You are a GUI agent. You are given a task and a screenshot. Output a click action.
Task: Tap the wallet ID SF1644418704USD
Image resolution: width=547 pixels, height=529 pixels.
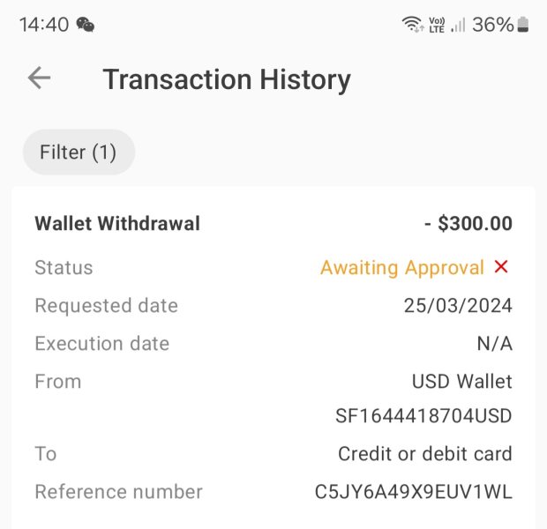click(x=423, y=415)
